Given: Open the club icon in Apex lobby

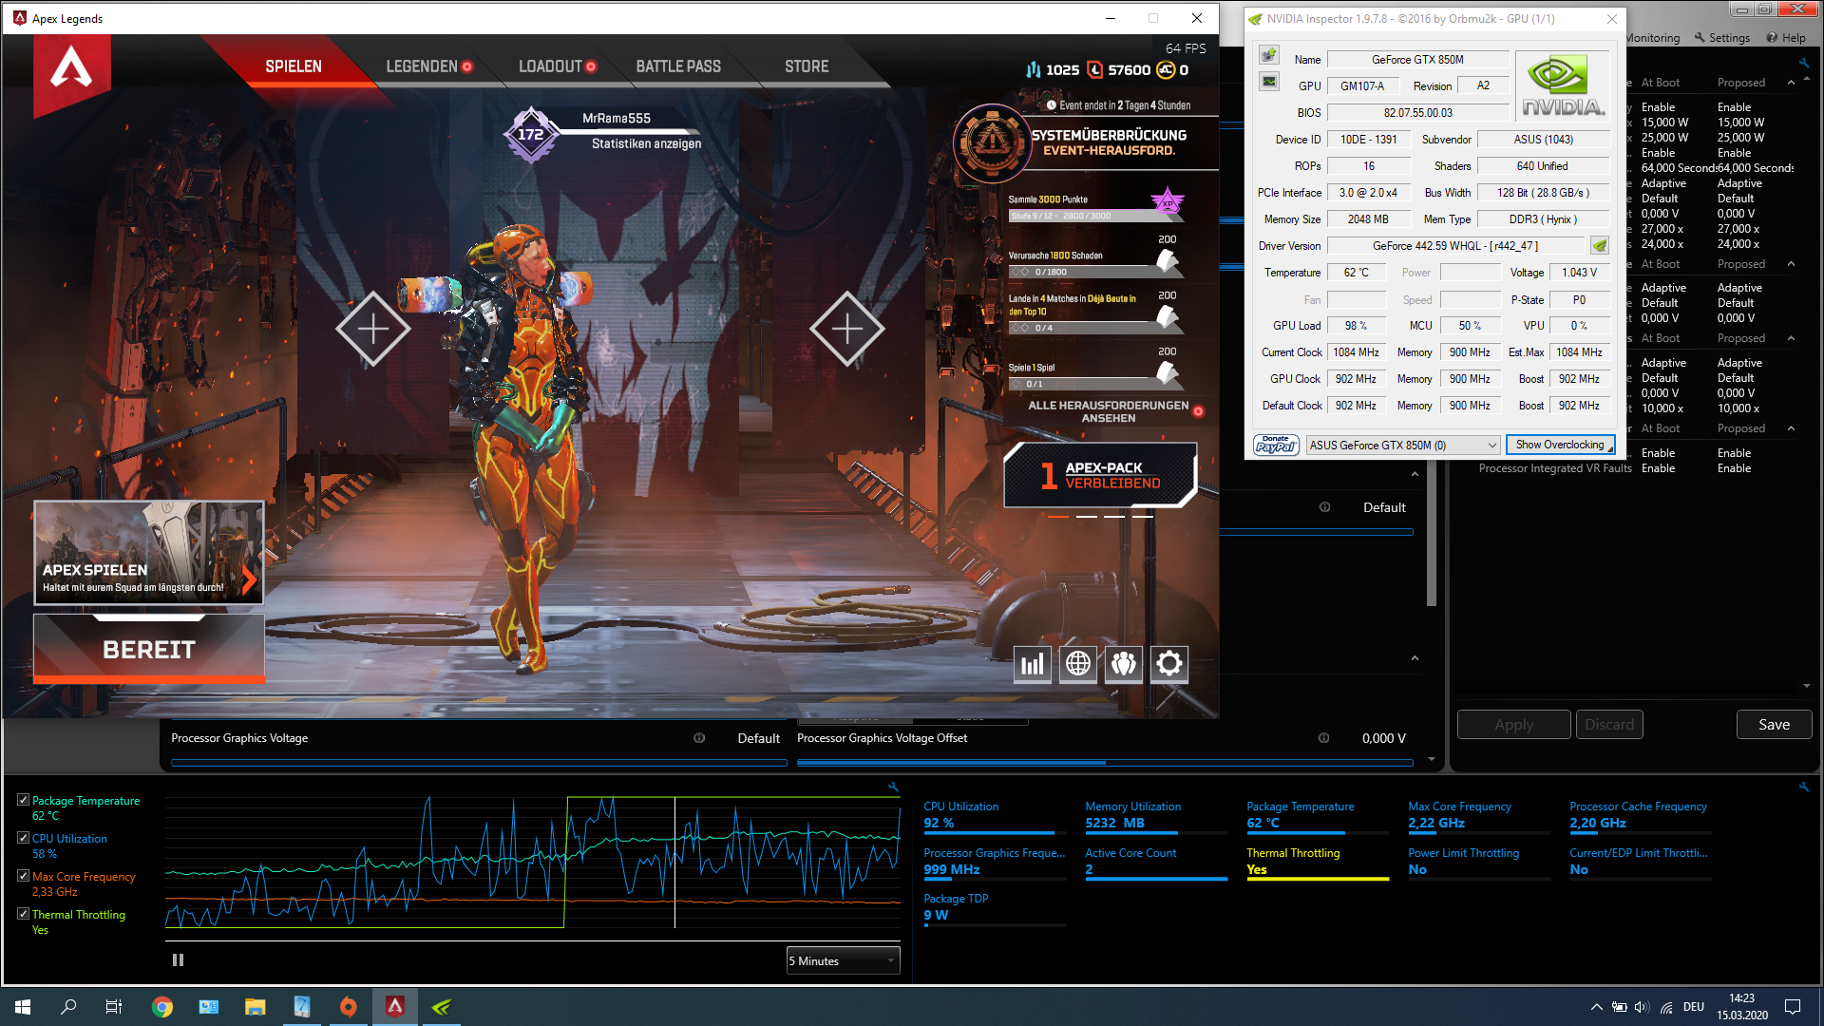Looking at the screenshot, I should point(1123,664).
